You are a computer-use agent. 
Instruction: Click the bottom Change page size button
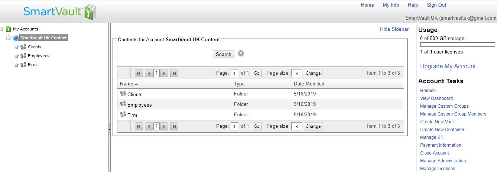[313, 126]
